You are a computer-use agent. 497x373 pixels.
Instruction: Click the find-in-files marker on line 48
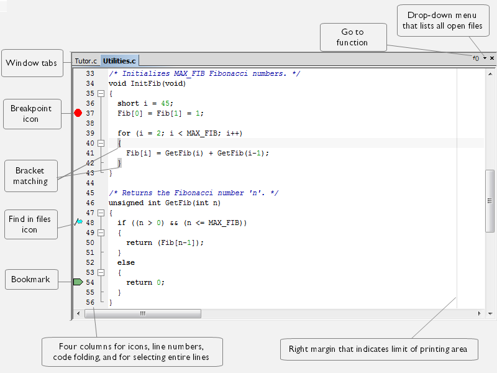(x=78, y=222)
